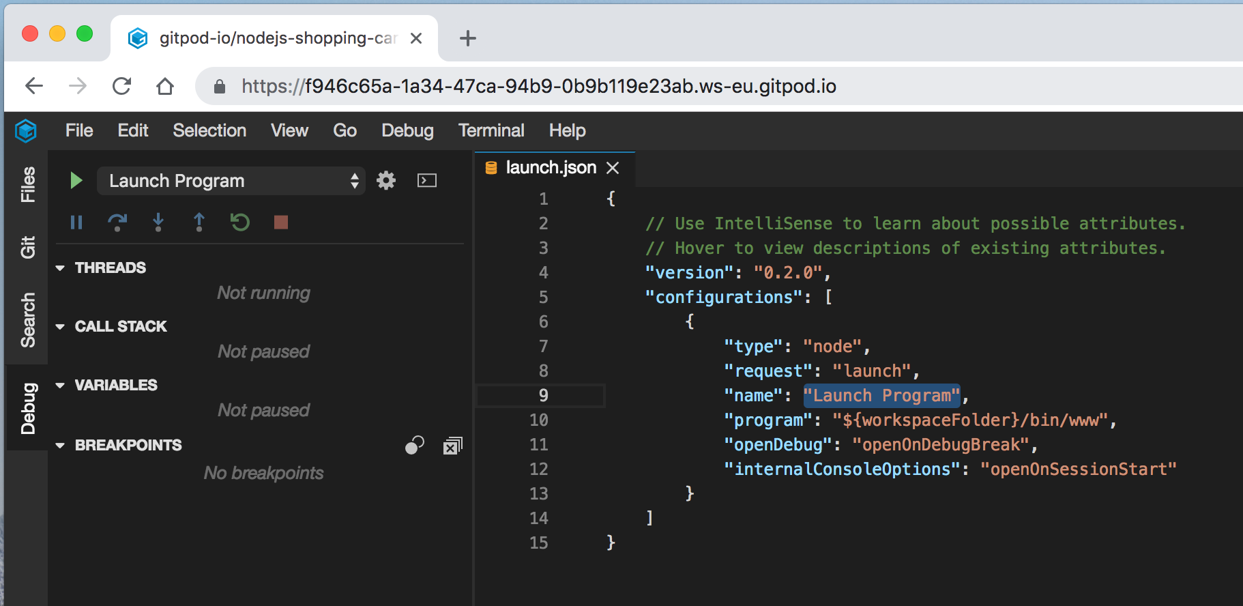Image resolution: width=1243 pixels, height=606 pixels.
Task: Stop debugging with the red square
Action: coord(280,222)
